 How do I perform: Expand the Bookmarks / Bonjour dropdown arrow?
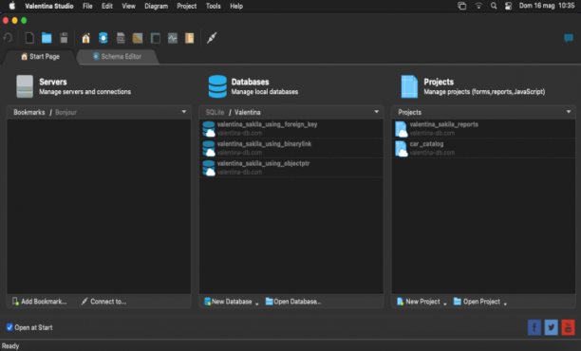[184, 112]
